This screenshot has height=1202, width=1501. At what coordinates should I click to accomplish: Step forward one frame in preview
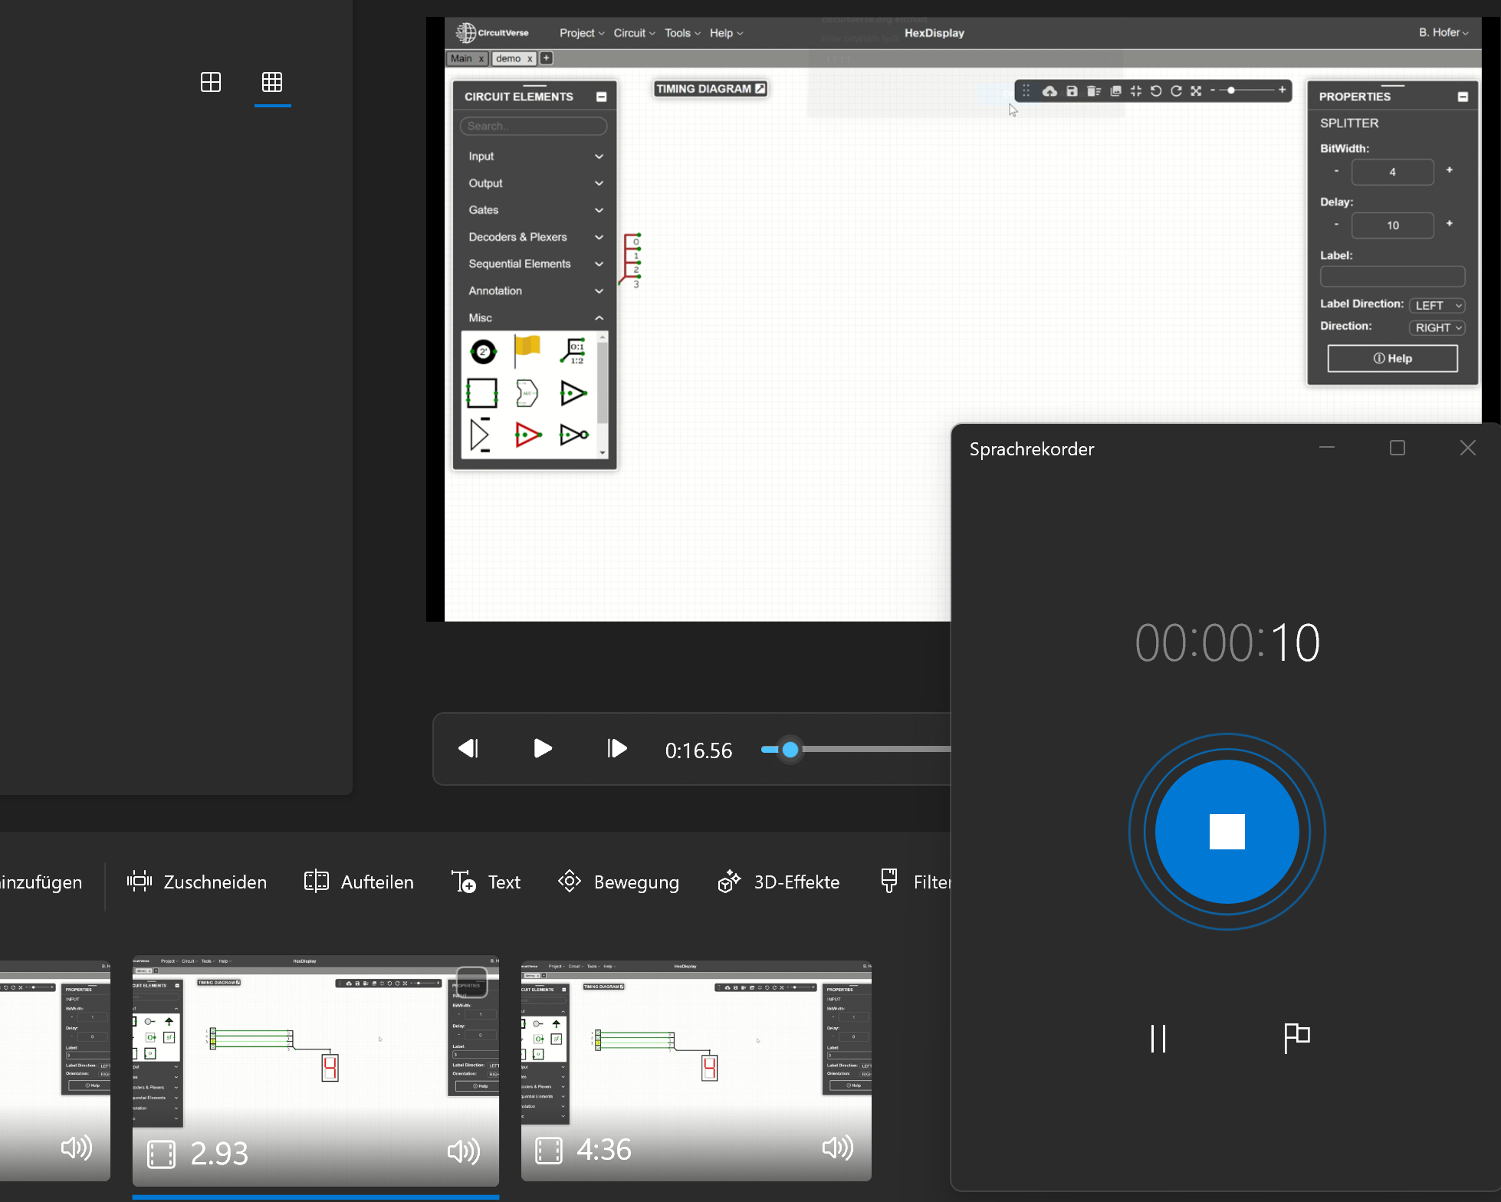click(616, 748)
